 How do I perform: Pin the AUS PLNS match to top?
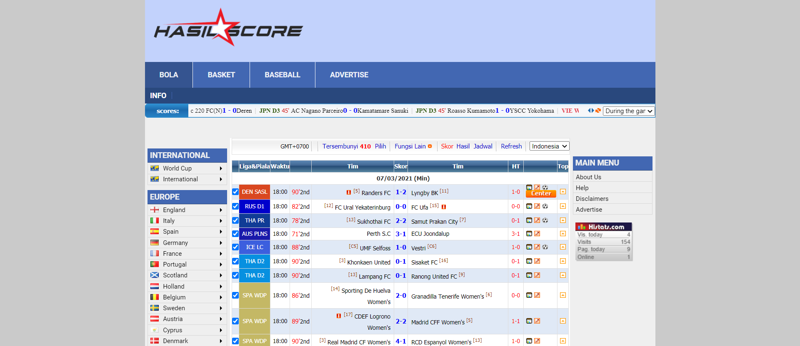point(563,234)
